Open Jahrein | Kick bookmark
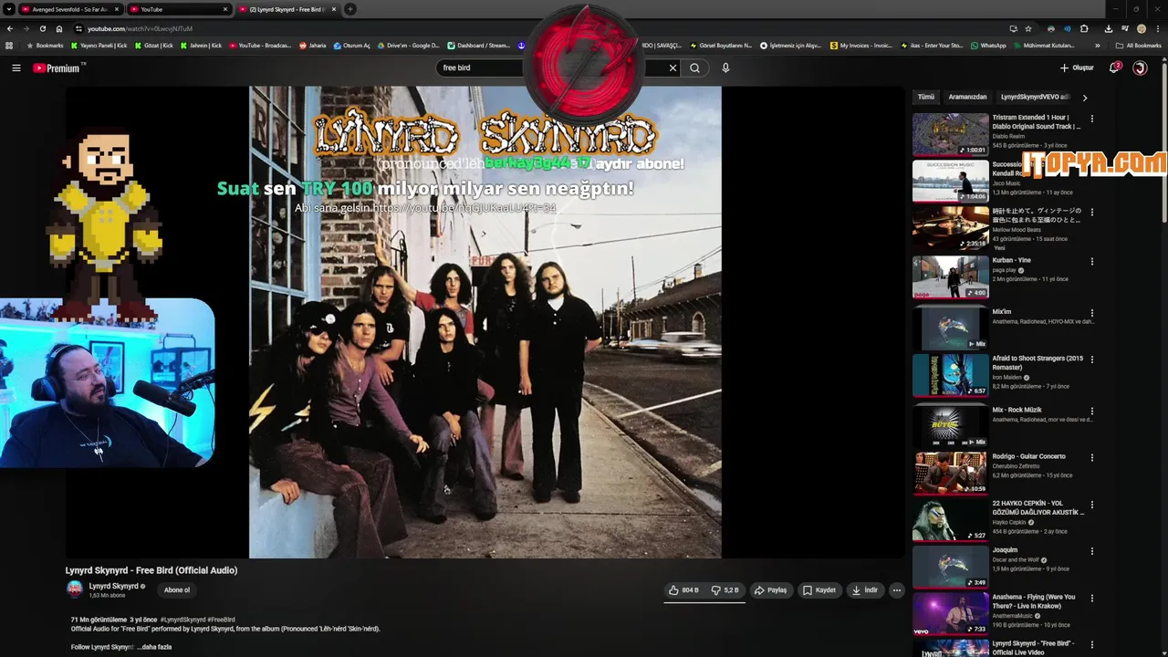Screen dimensions: 1168x657 [202, 45]
